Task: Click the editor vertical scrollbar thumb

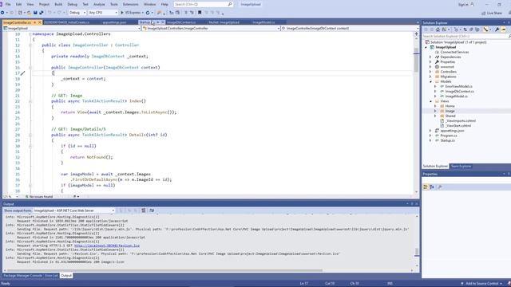Action: click(416, 61)
